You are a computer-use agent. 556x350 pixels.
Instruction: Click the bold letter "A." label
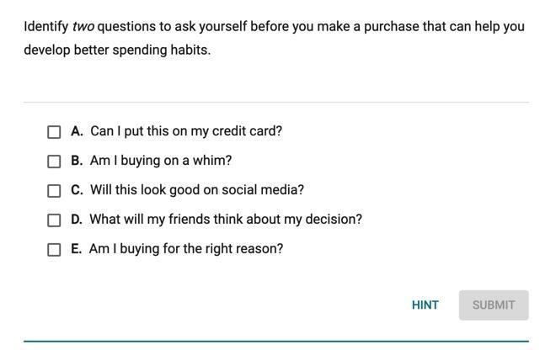pos(77,131)
